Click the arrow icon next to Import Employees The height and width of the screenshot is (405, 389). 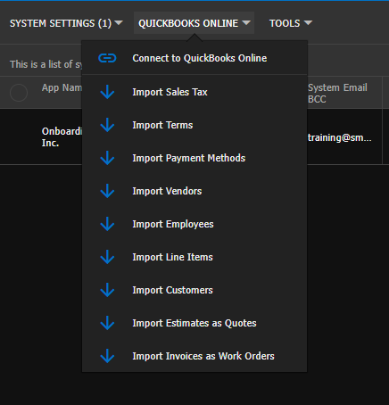pyautogui.click(x=107, y=224)
